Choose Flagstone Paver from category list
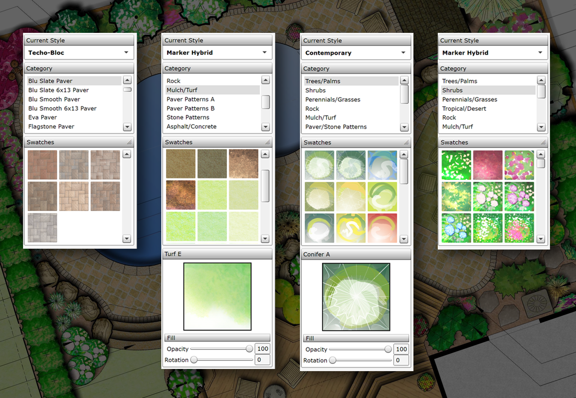This screenshot has height=398, width=576. pos(51,127)
